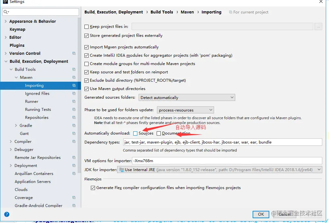Click the project-level icon beside Compiler
Viewport: 329px width, 223px height.
[x=74, y=142]
